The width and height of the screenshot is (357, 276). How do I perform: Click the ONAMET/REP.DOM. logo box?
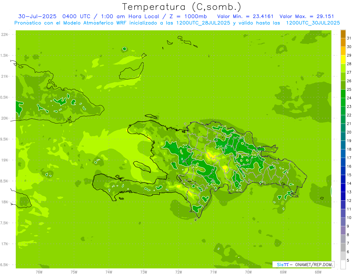303,264
